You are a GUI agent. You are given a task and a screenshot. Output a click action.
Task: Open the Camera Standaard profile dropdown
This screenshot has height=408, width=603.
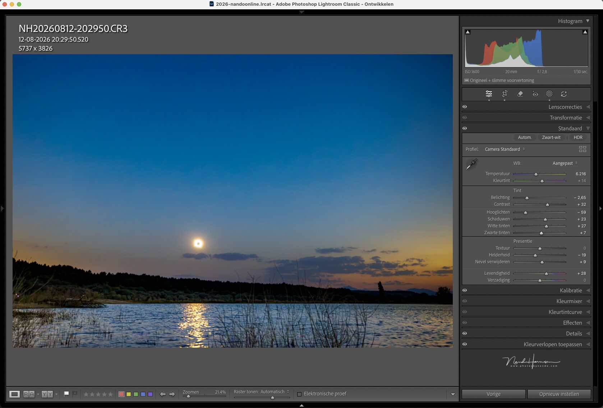tap(505, 149)
